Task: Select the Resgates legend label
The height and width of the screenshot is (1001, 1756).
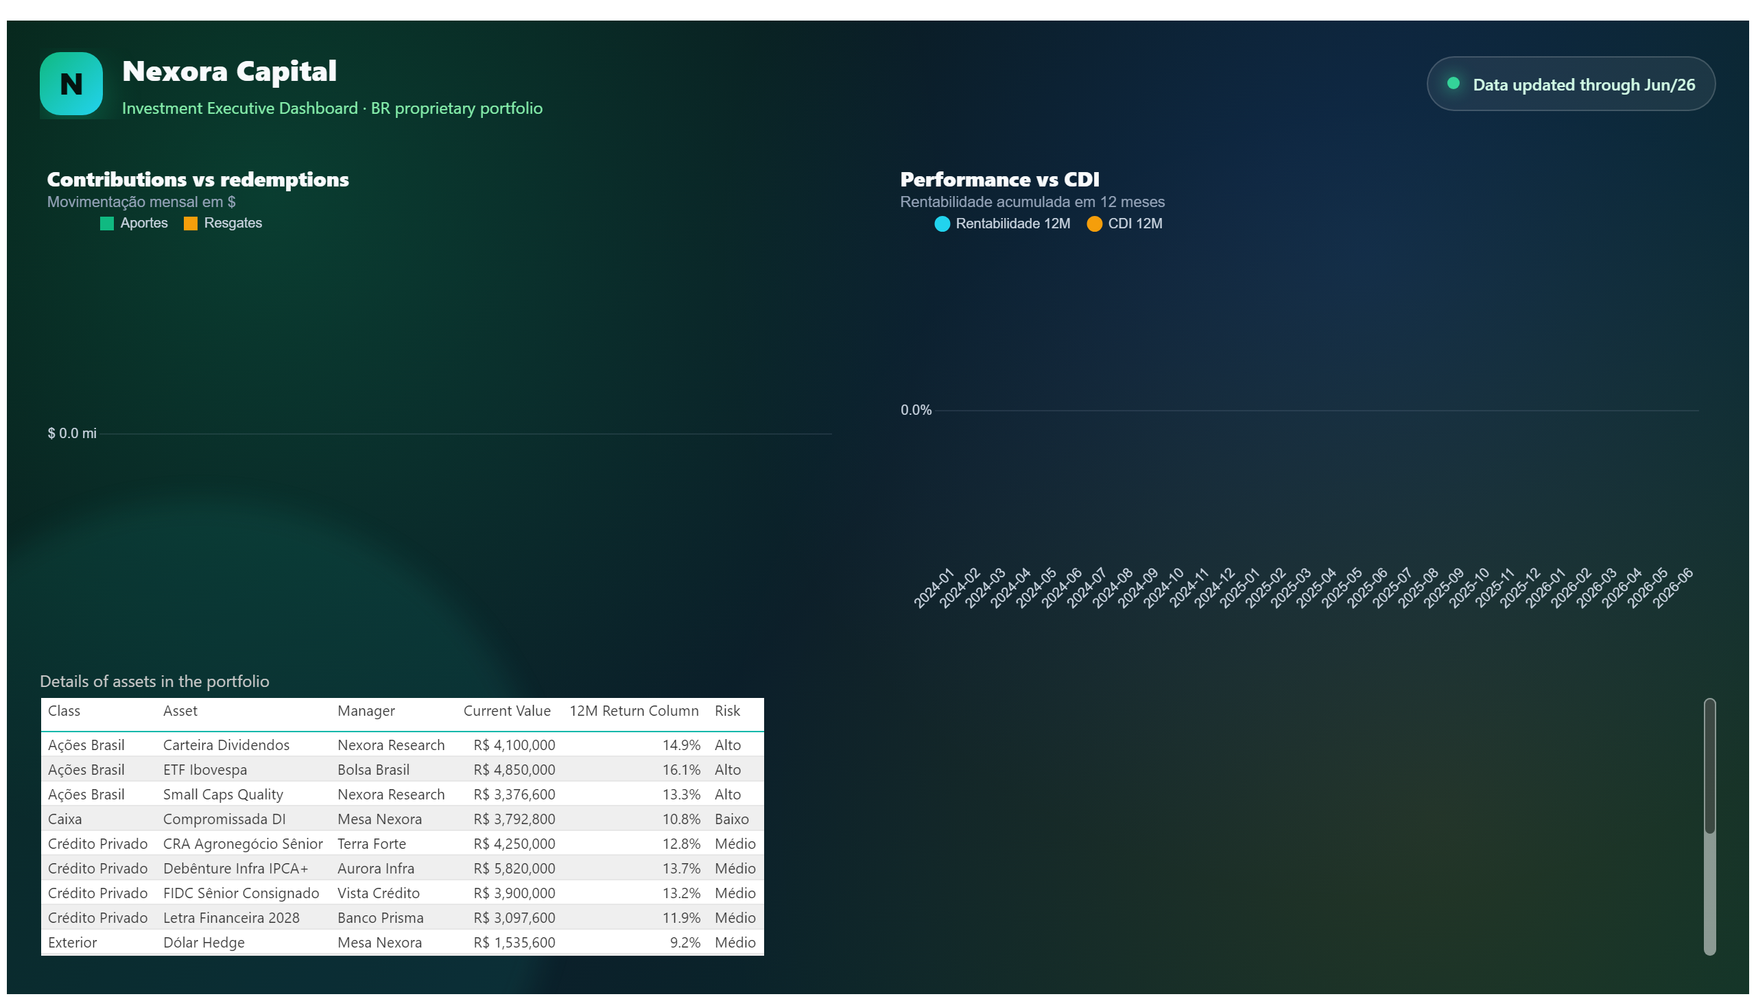Action: point(233,223)
